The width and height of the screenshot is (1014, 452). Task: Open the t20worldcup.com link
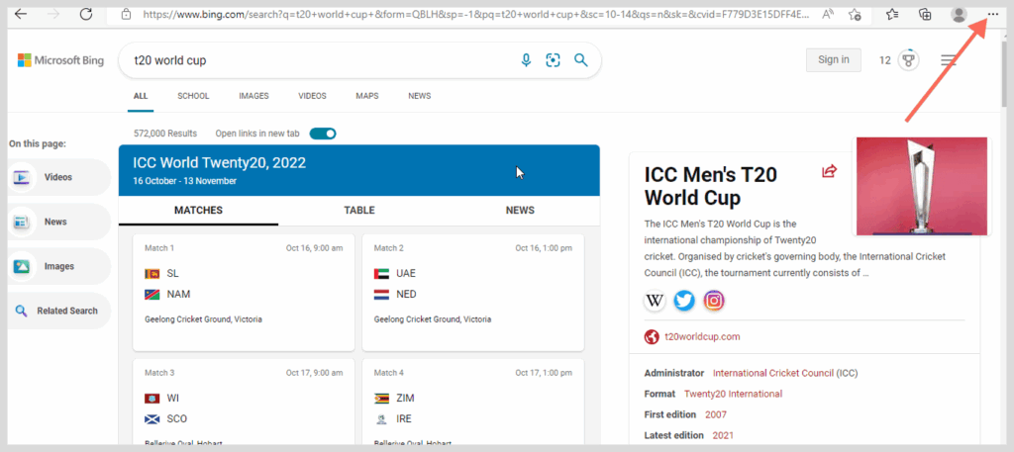tap(701, 337)
